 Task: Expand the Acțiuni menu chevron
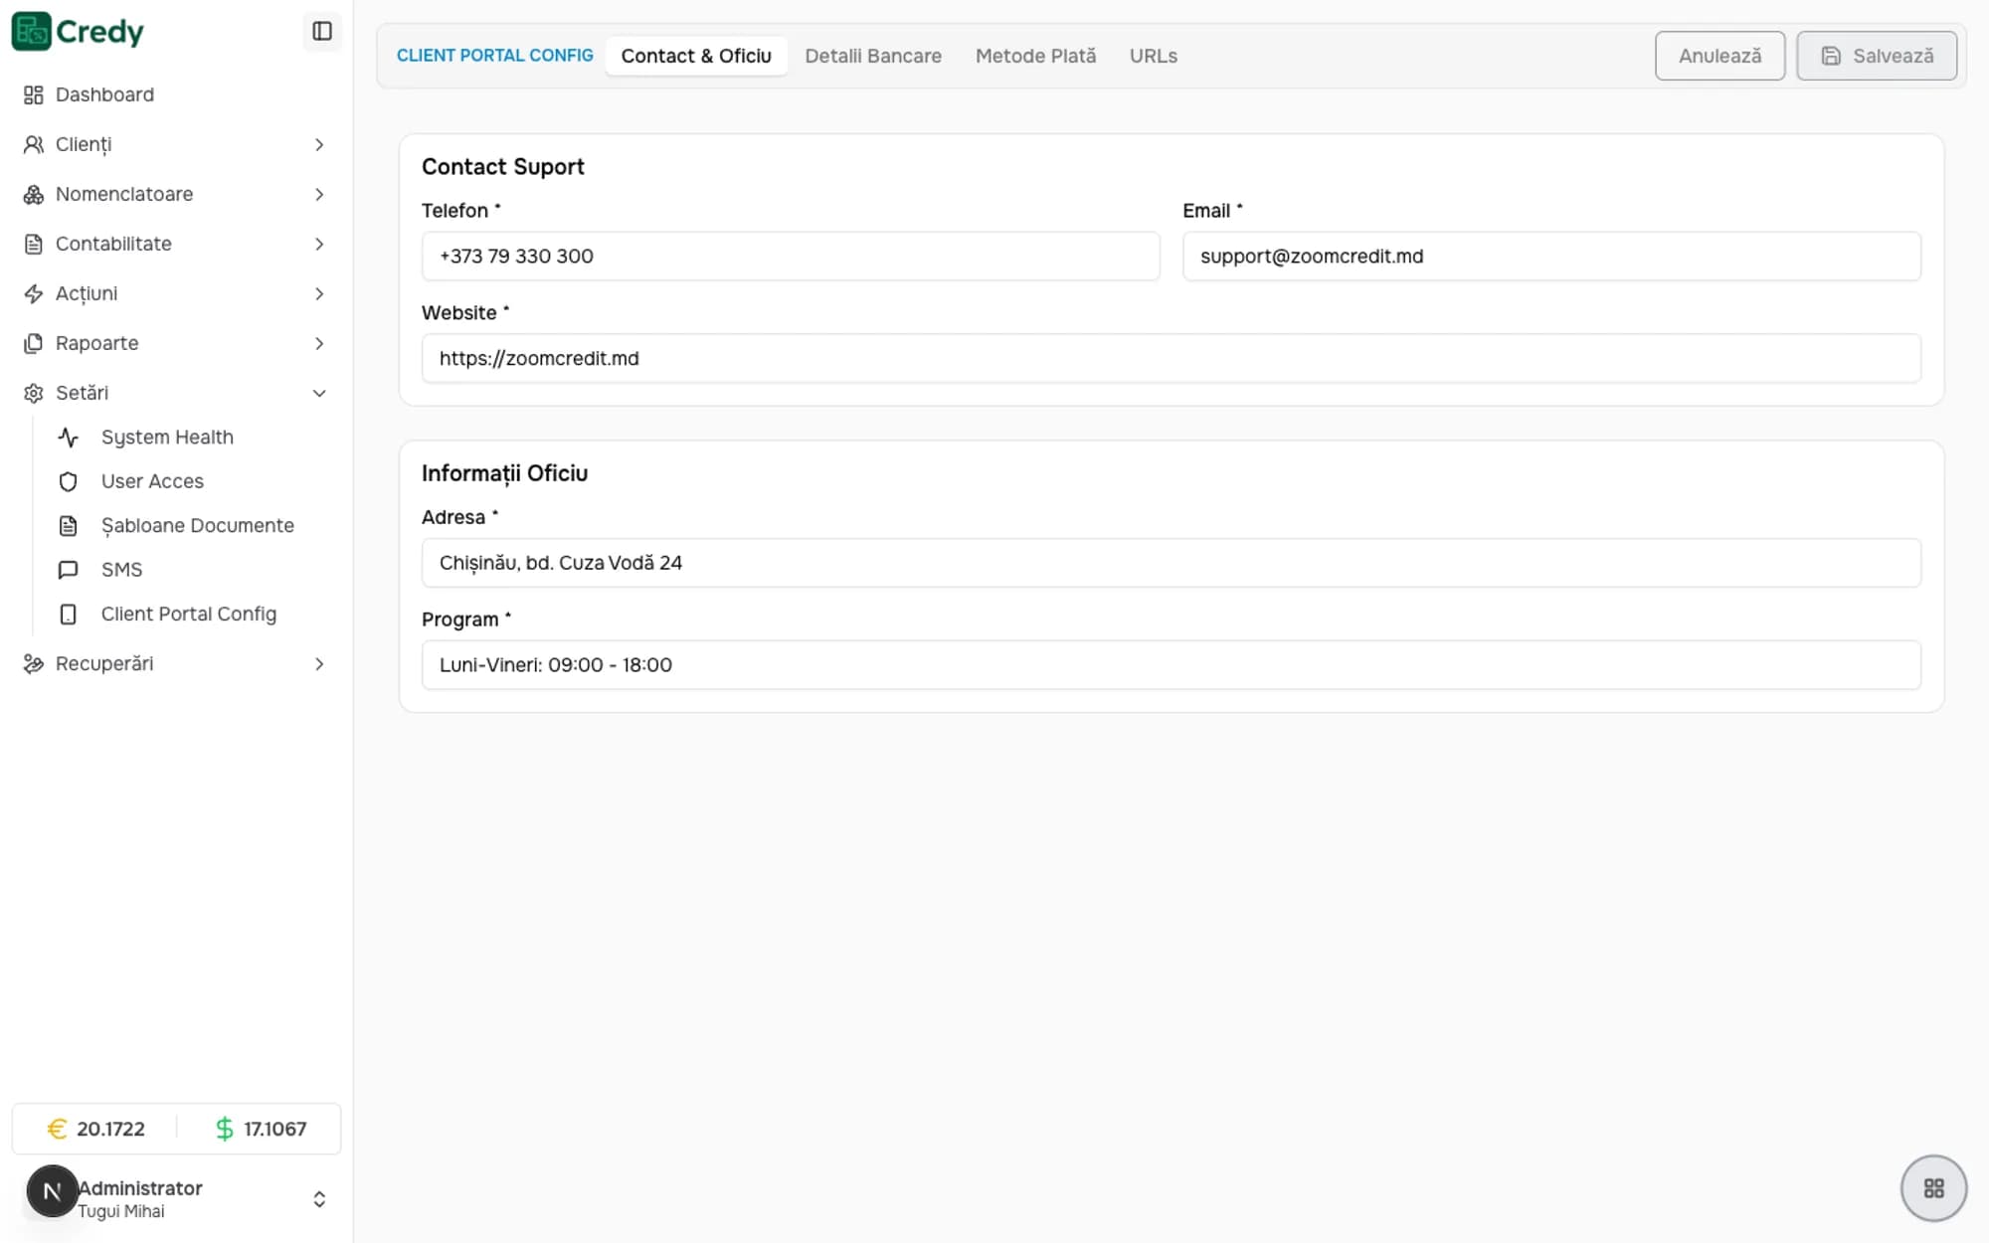click(319, 293)
